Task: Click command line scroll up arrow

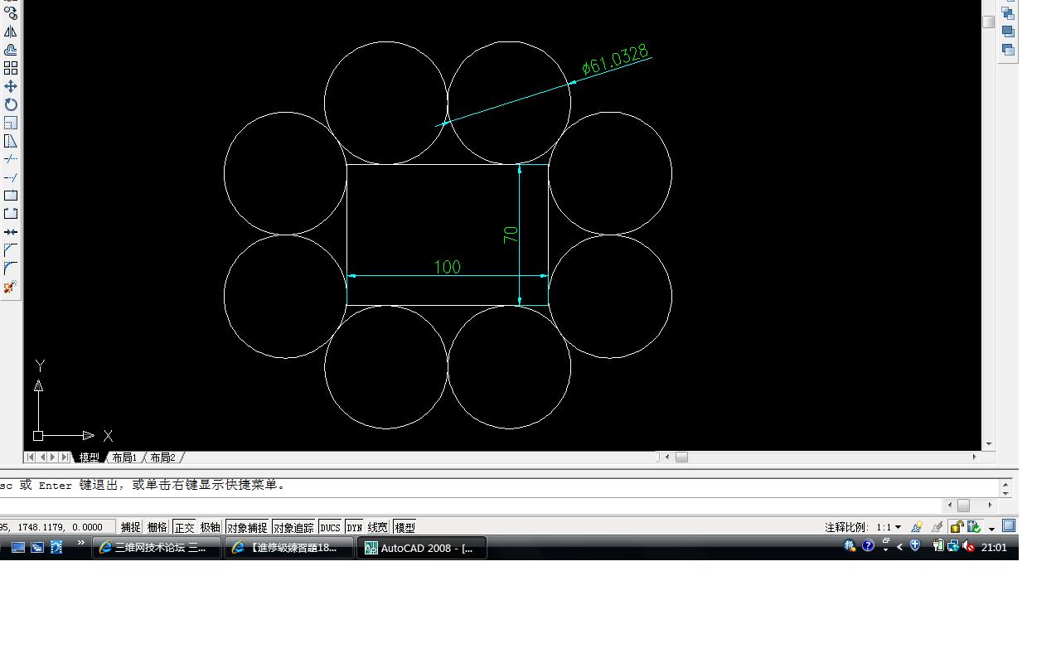Action: 1006,483
